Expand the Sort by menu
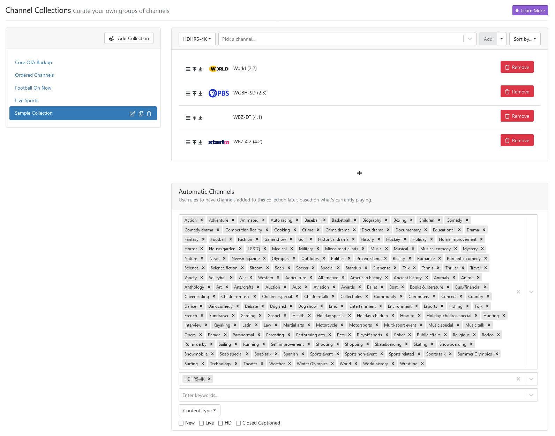This screenshot has width=555, height=436. [525, 39]
